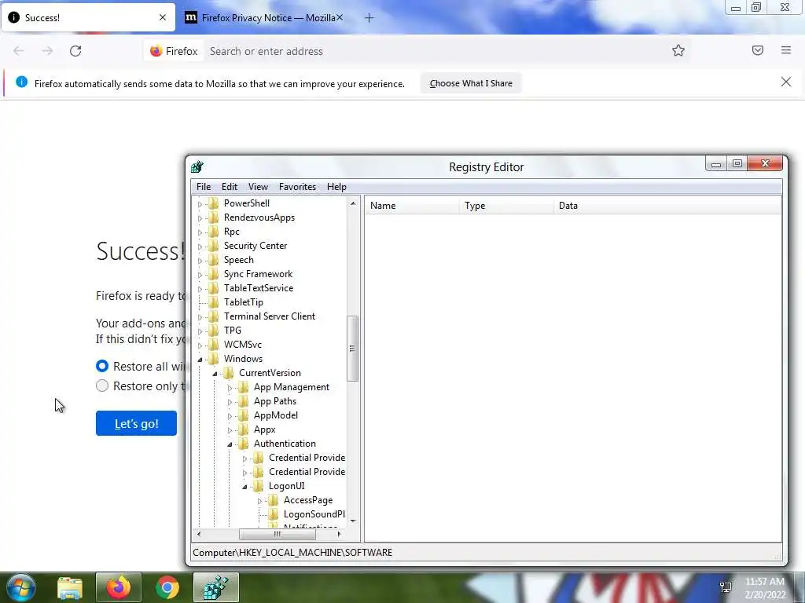Select the LogonSoundPl key

(314, 514)
